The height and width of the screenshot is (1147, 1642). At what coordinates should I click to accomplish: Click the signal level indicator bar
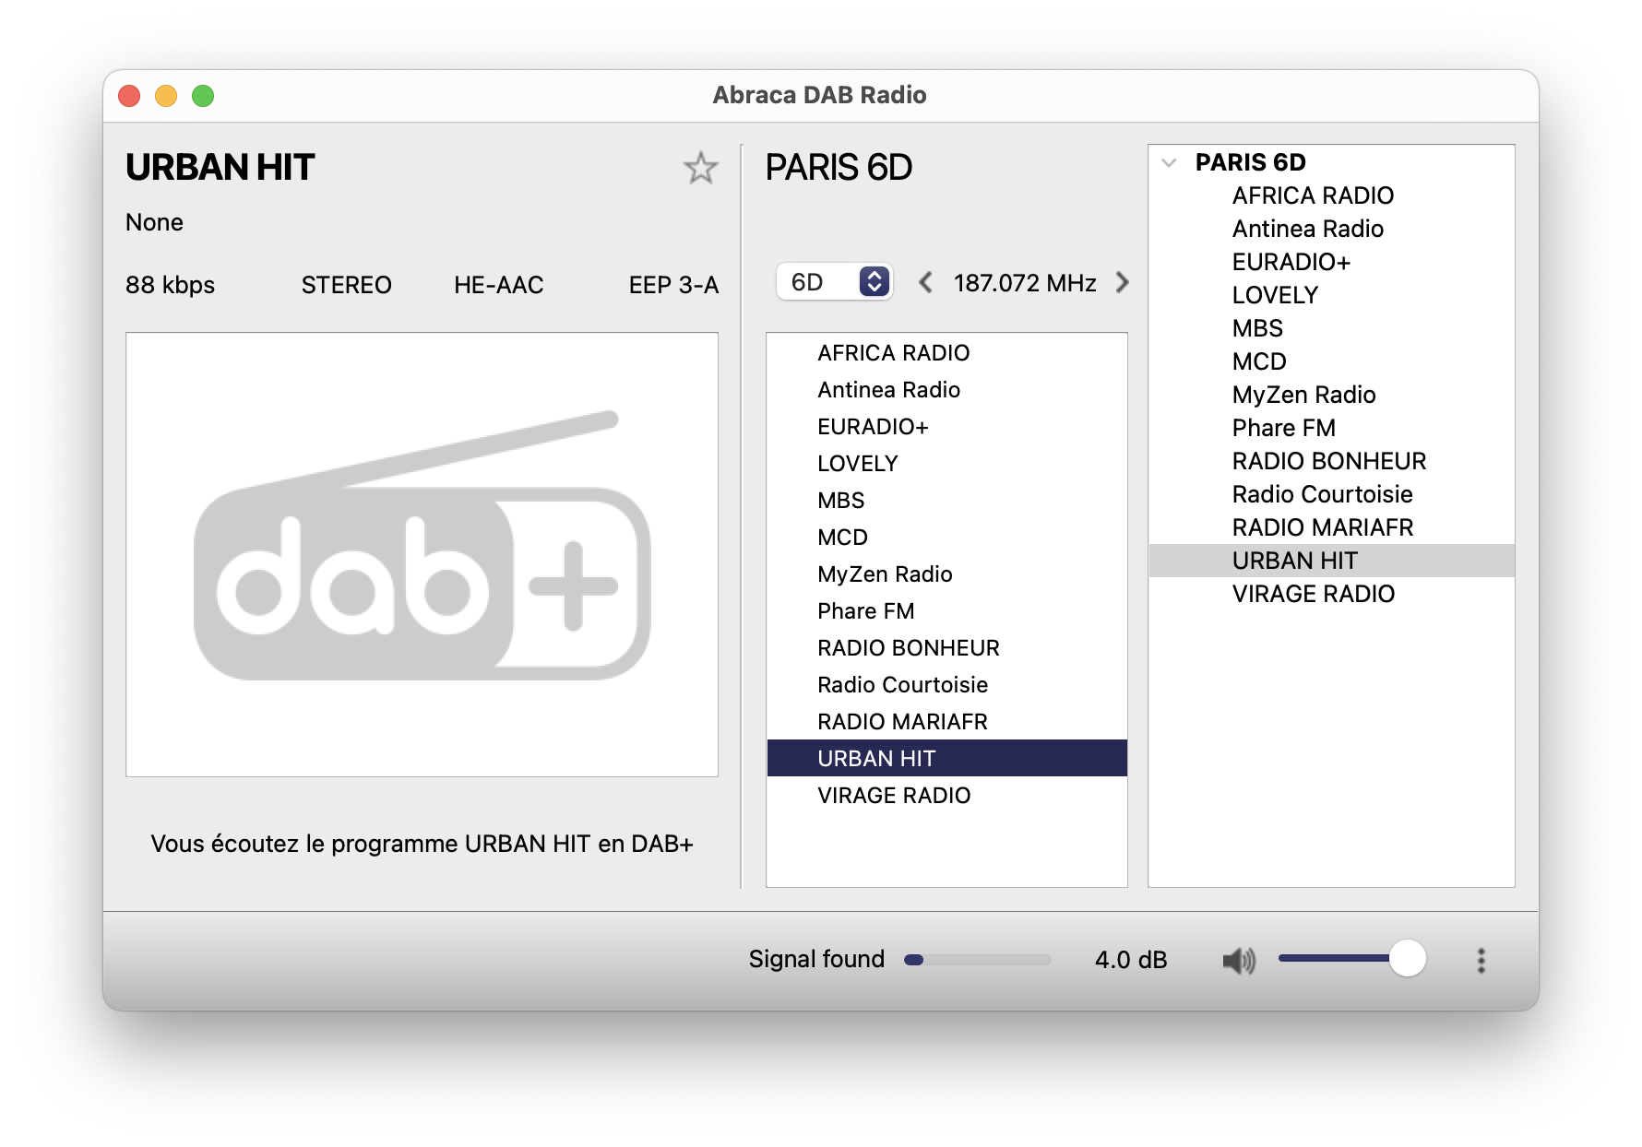pos(978,960)
